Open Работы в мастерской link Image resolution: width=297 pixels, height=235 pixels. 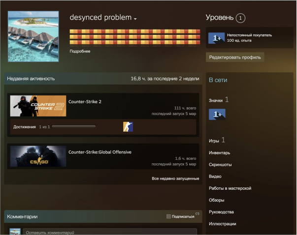click(x=230, y=188)
